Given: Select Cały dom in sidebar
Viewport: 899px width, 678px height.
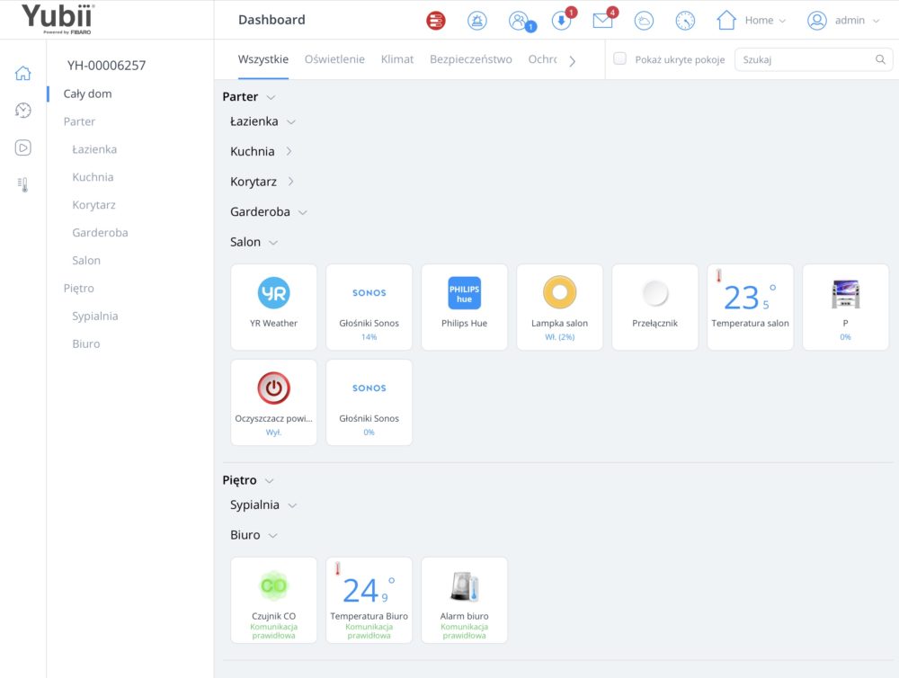Looking at the screenshot, I should coord(88,94).
